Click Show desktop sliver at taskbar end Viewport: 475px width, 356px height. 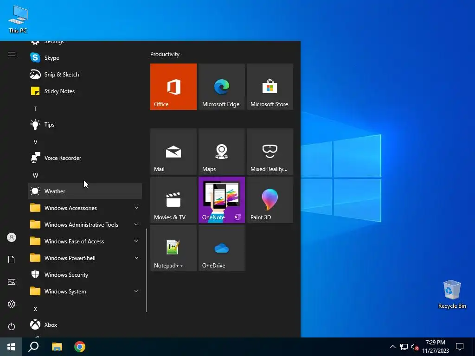474,347
